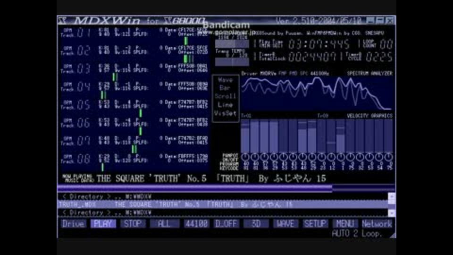The height and width of the screenshot is (255, 453).
Task: Click the AUTO 2 Loop status text
Action: 357,233
